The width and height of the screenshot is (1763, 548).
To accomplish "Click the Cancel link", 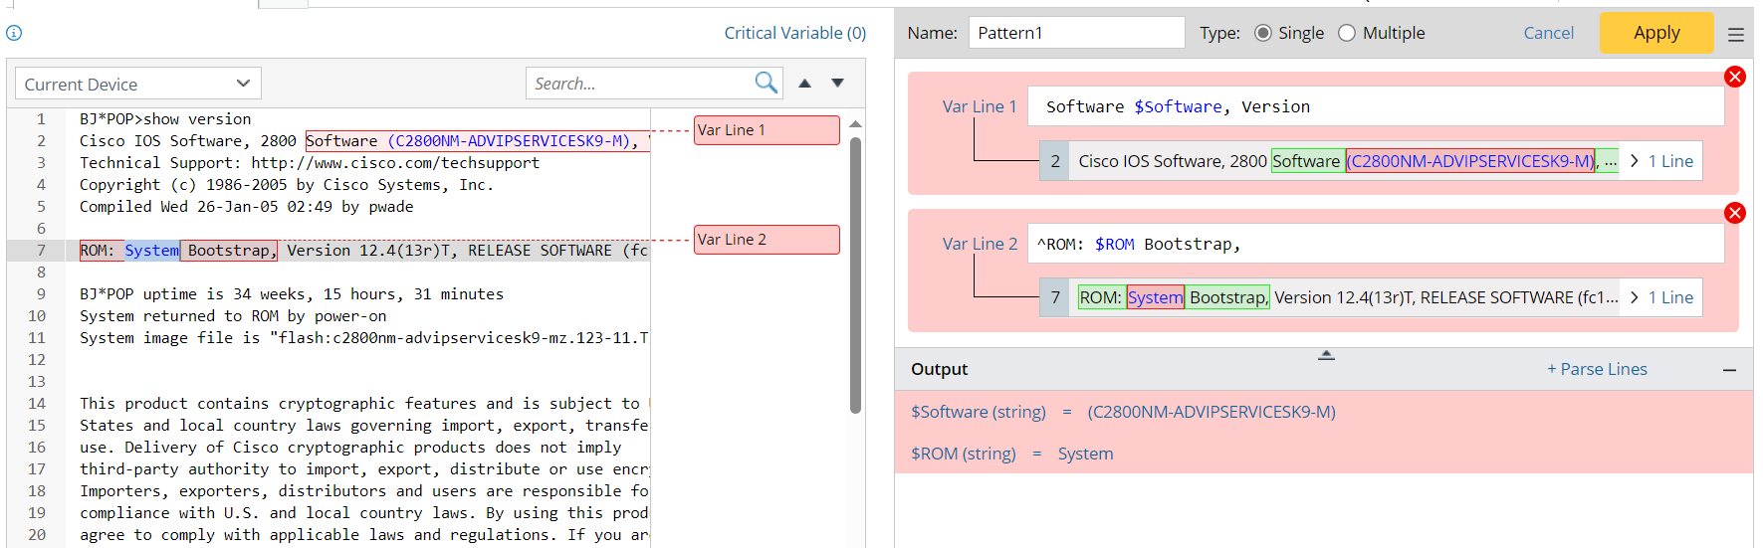I will [x=1548, y=33].
